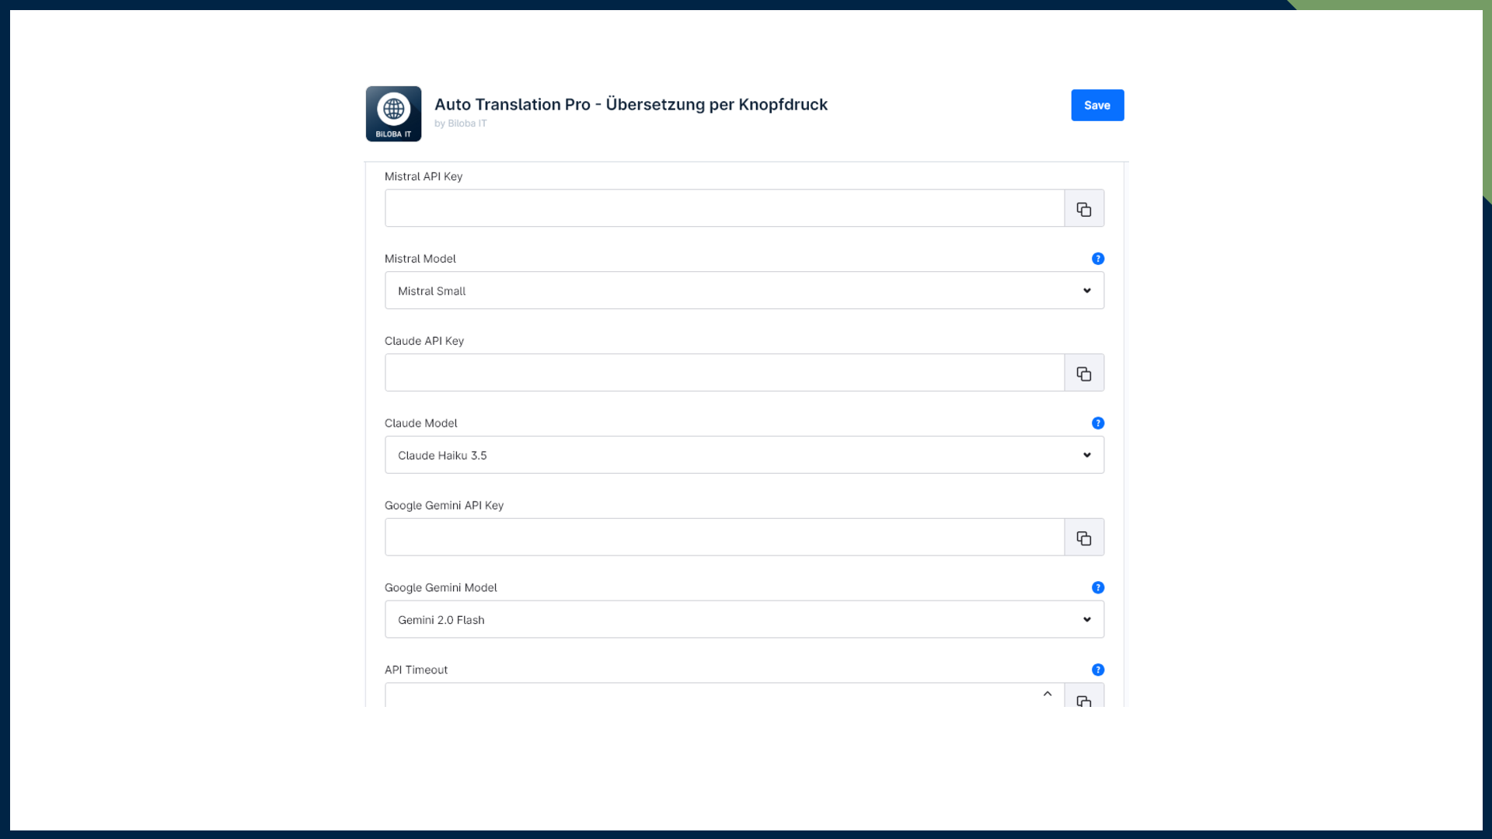Open the Google Gemini Model dropdown
Screen dimensions: 1492x839
[x=744, y=620]
